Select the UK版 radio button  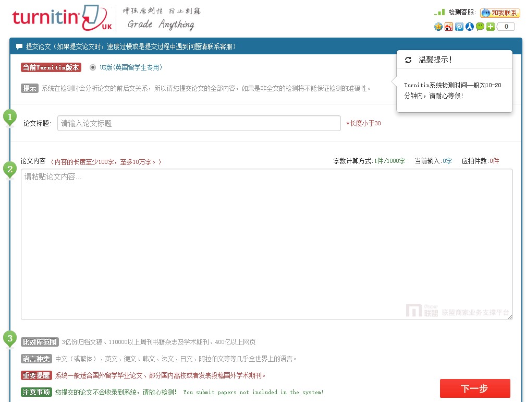pos(93,67)
